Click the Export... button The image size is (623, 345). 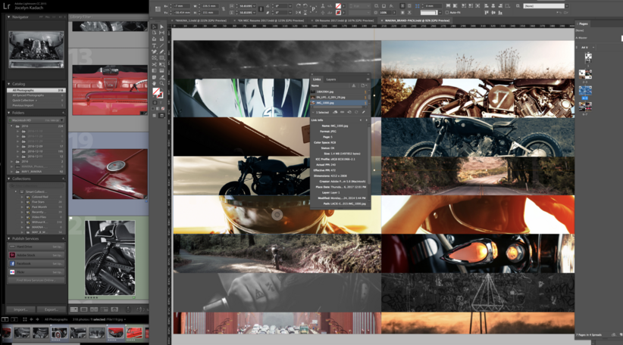(x=51, y=309)
